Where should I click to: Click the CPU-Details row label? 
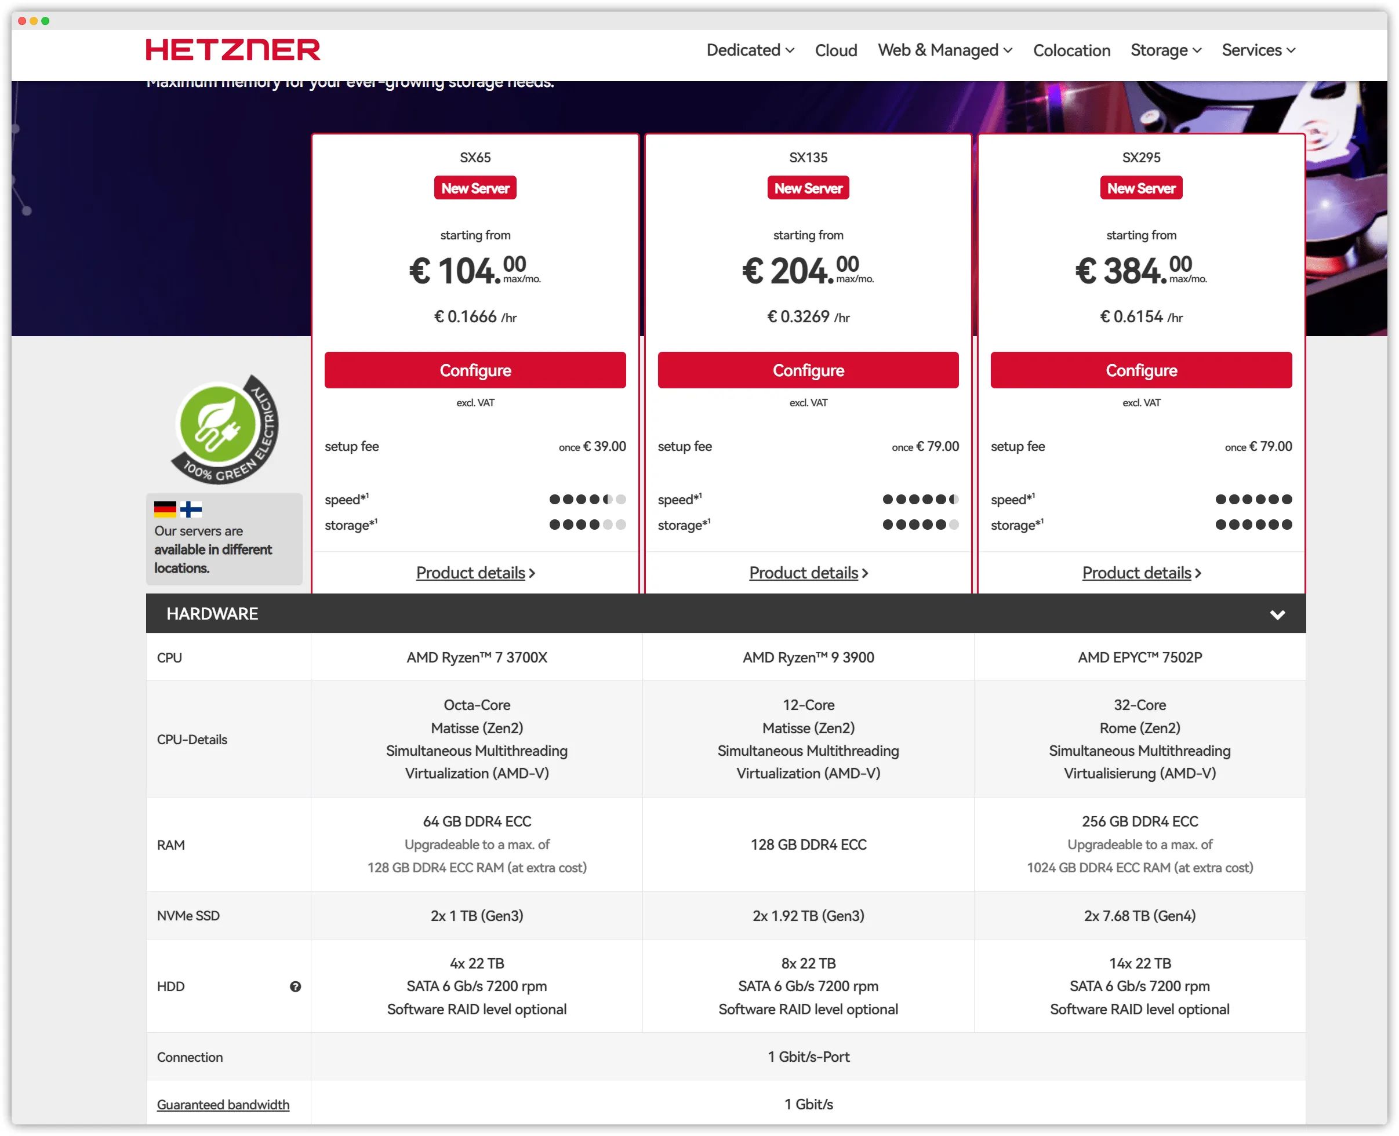[192, 740]
